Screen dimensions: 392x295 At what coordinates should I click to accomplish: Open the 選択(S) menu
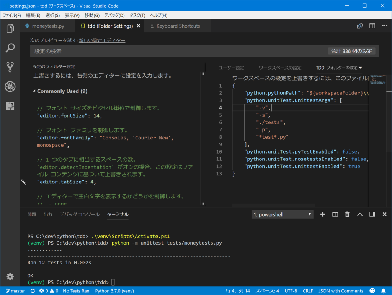pos(52,15)
